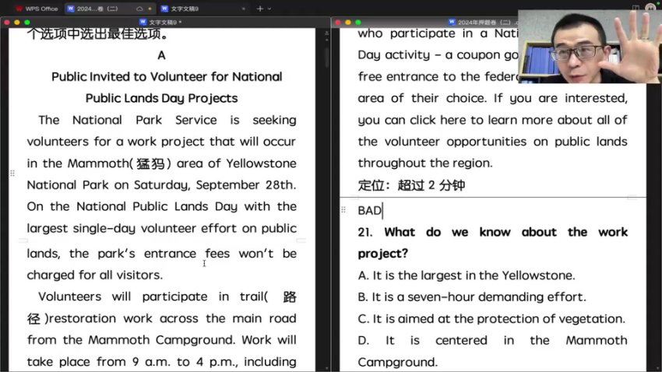
Task: Click the user avatar icon at top right
Action: [650, 7]
